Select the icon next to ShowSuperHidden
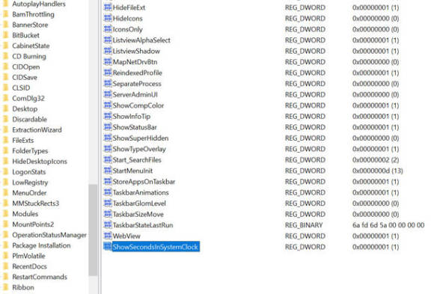This screenshot has height=294, width=434. point(108,138)
